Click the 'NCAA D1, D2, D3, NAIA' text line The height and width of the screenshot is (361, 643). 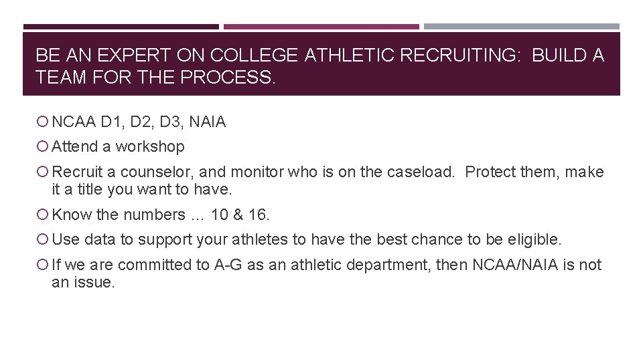tap(139, 122)
